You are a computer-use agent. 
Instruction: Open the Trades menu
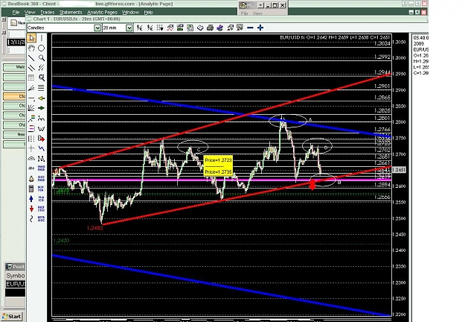pyautogui.click(x=48, y=12)
